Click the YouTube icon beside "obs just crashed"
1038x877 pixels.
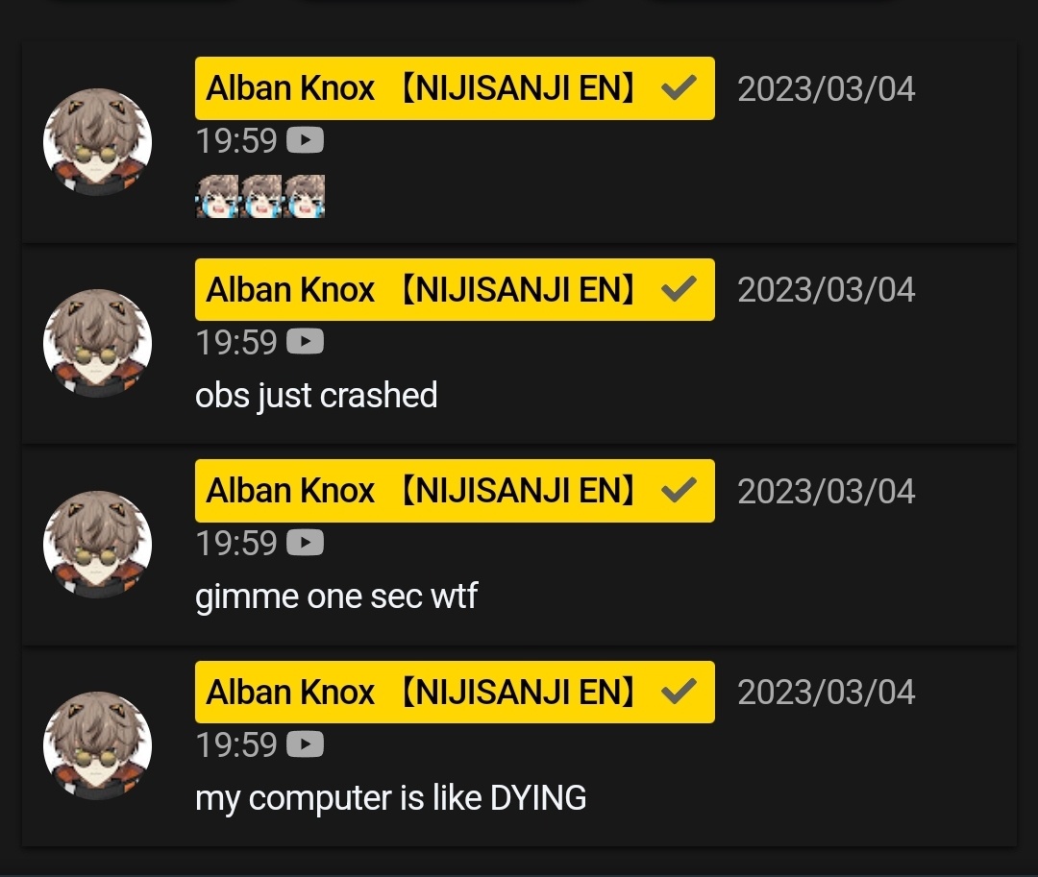coord(305,342)
